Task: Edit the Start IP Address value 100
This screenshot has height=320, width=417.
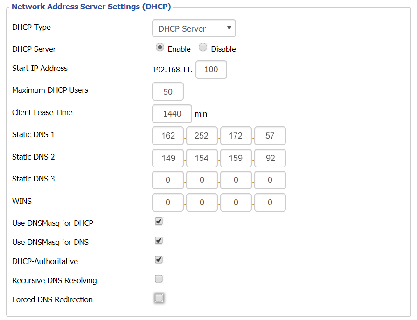Action: click(211, 69)
